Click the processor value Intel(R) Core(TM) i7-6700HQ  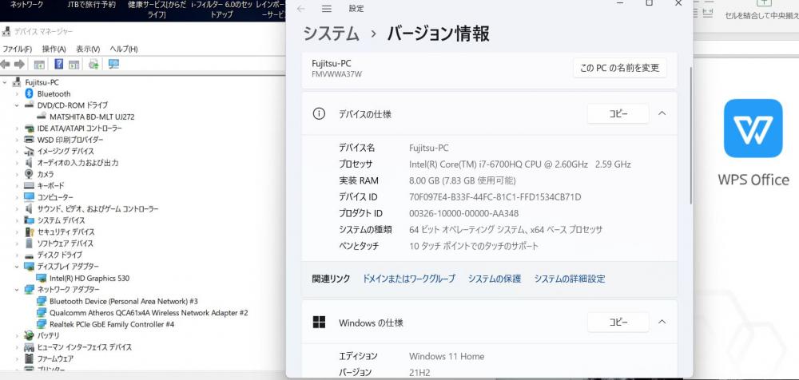tap(520, 164)
